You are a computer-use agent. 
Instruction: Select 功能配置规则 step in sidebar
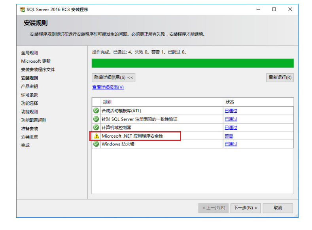click(34, 120)
